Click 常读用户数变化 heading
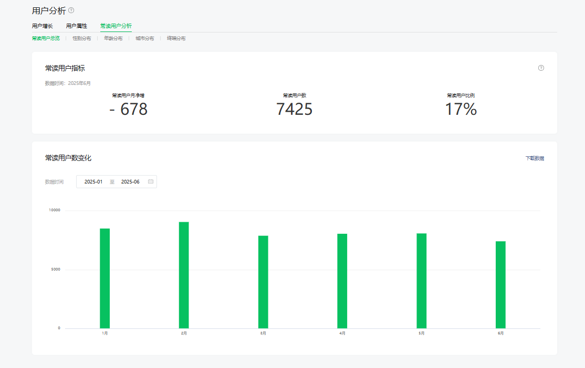 (68, 158)
